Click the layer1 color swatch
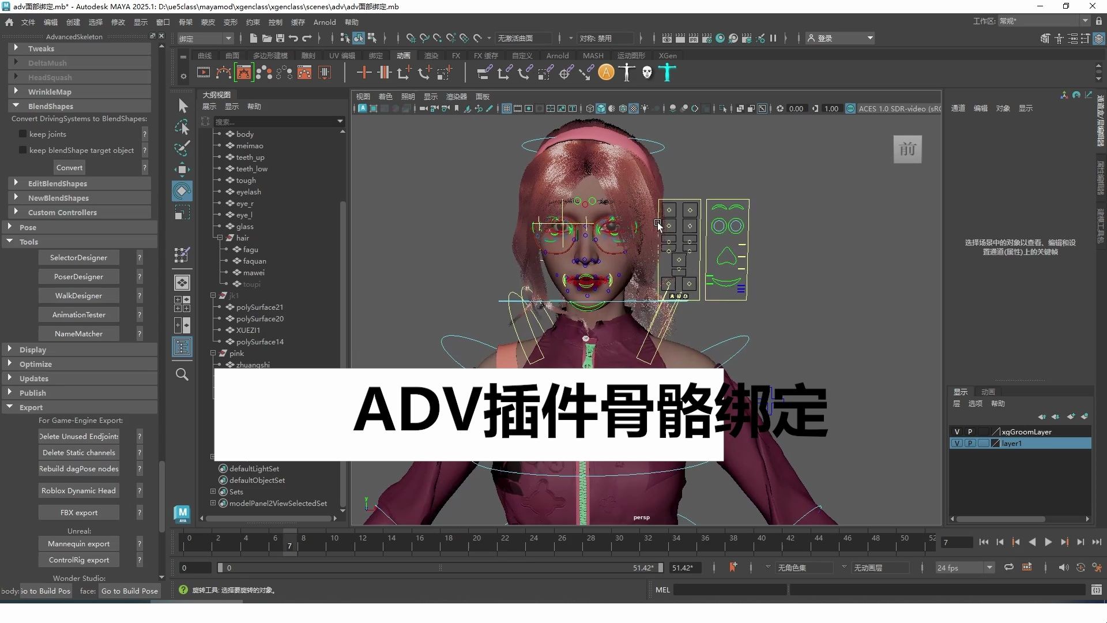This screenshot has width=1107, height=623. tap(995, 443)
